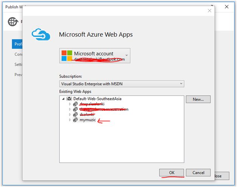Expand the third redacted web app node
Screen dimensions: 237x187
[x=70, y=115]
